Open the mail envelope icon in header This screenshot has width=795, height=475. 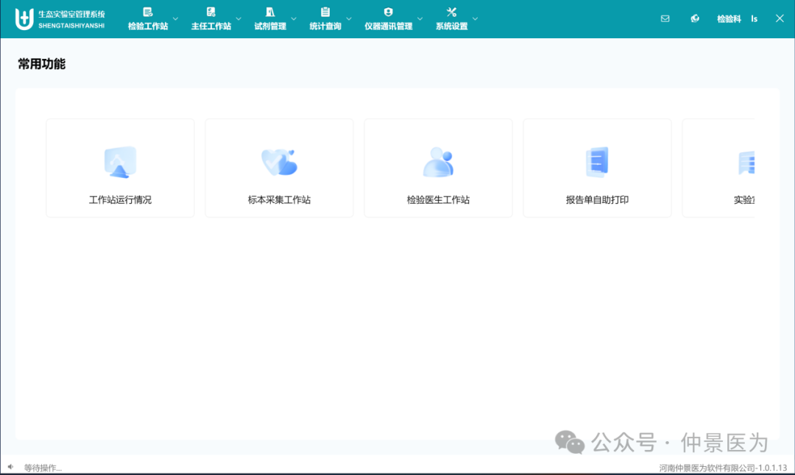(x=665, y=19)
